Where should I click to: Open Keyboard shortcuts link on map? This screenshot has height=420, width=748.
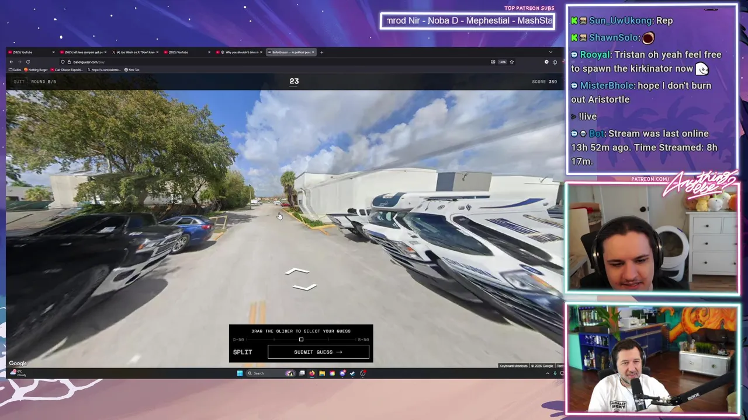(513, 366)
